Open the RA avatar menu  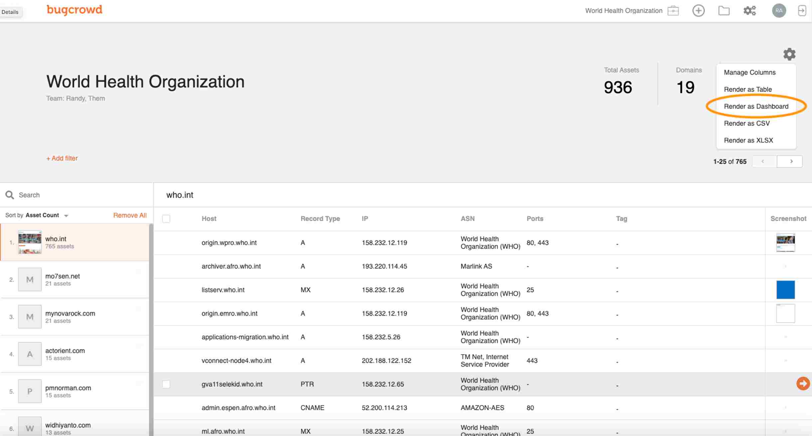coord(779,10)
